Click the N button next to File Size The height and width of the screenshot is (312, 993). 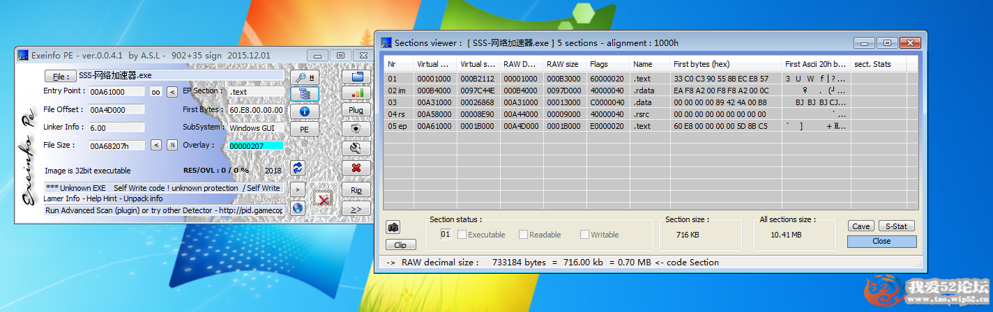[172, 146]
